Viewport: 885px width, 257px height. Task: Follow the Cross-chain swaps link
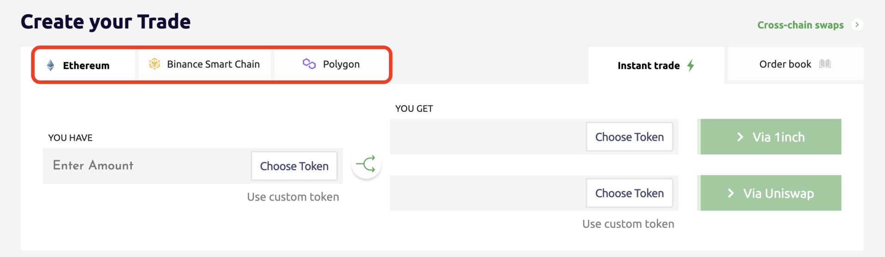(x=800, y=25)
